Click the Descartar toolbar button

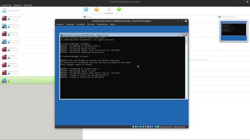pyautogui.click(x=109, y=10)
